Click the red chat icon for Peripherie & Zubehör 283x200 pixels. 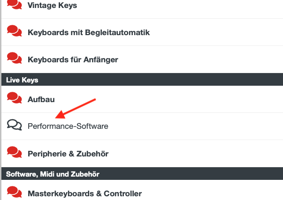(x=15, y=152)
